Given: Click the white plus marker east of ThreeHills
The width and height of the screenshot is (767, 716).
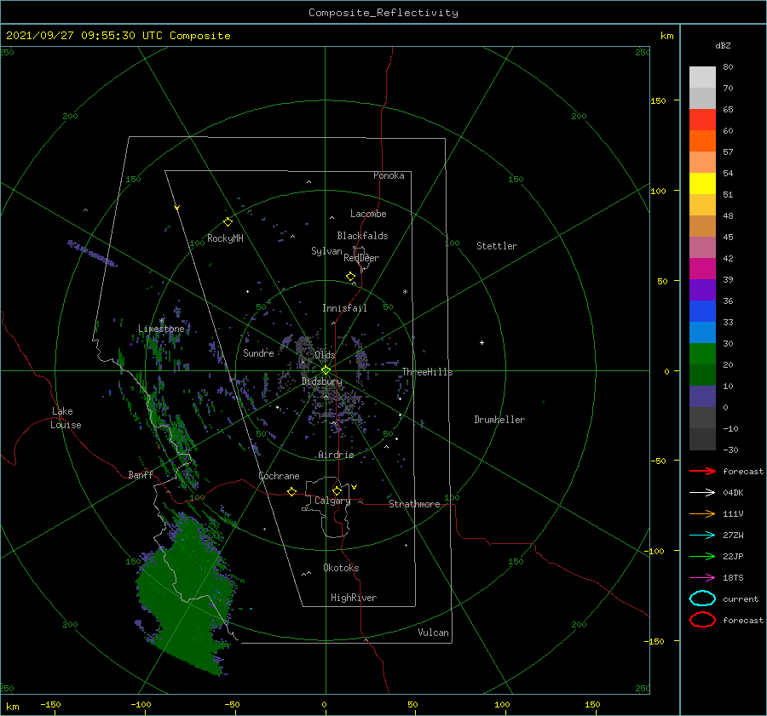Looking at the screenshot, I should tap(482, 342).
